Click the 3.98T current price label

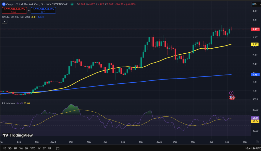[255, 29]
